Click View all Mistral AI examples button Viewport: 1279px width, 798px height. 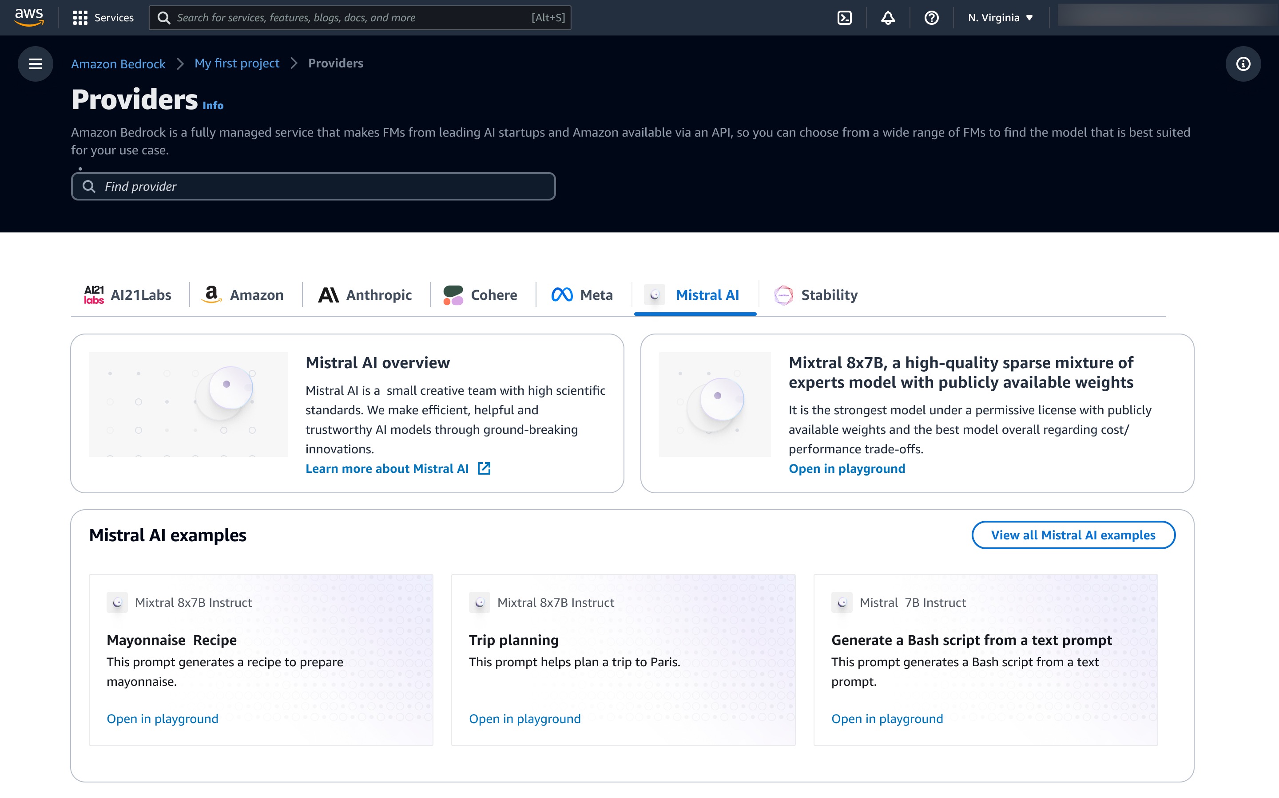(x=1072, y=535)
